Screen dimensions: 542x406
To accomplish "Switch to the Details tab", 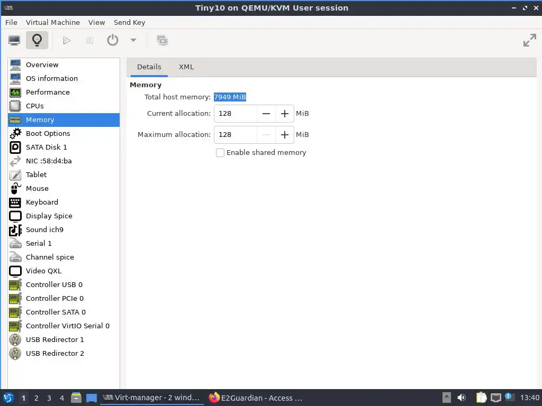I will point(149,67).
